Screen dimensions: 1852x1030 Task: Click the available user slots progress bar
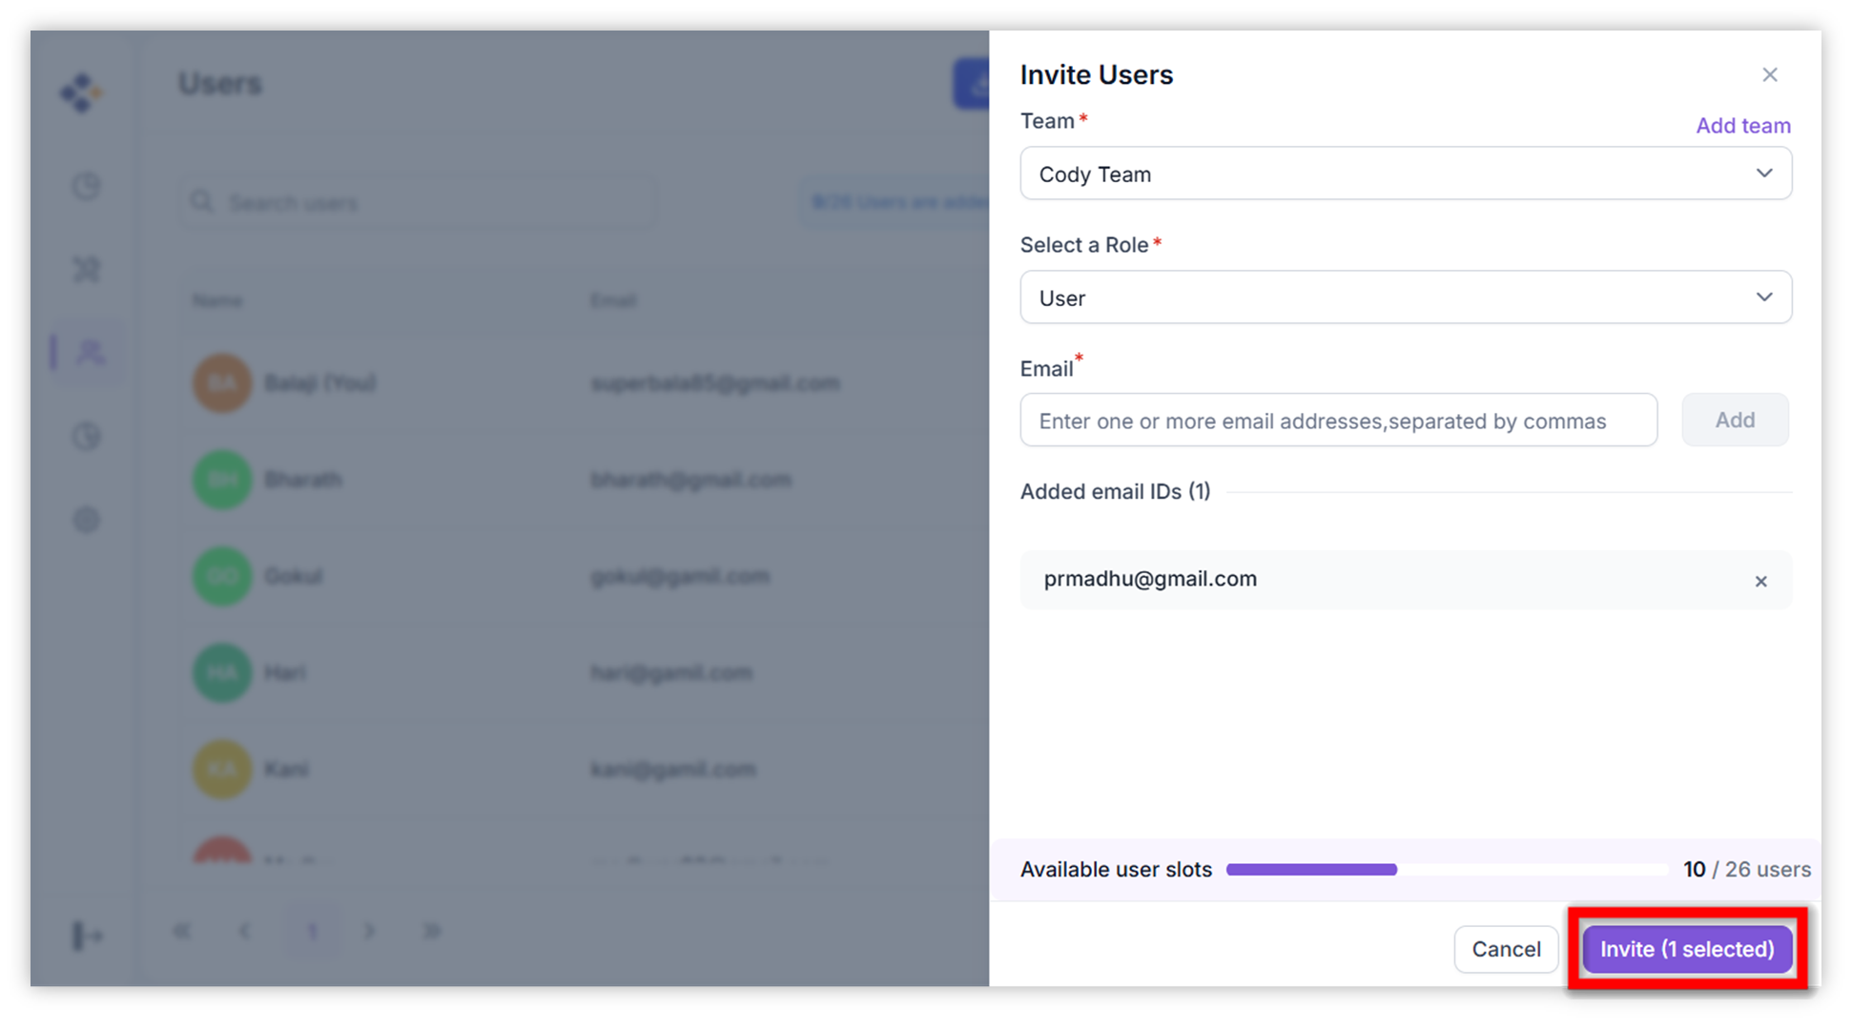[1445, 870]
